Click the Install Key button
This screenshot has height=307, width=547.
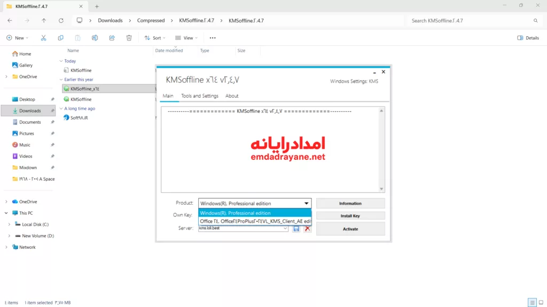(350, 215)
